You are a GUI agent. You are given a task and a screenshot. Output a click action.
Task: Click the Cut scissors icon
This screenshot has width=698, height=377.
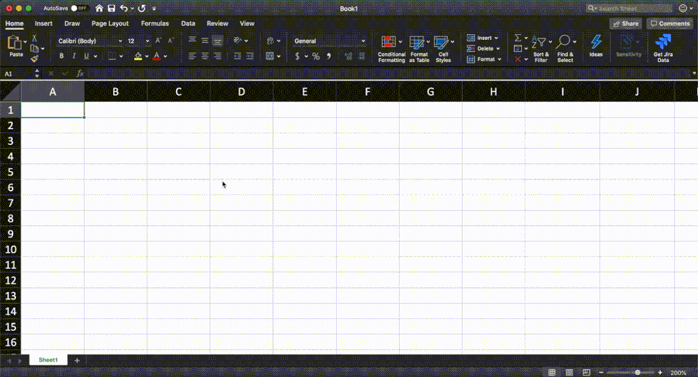(34, 38)
